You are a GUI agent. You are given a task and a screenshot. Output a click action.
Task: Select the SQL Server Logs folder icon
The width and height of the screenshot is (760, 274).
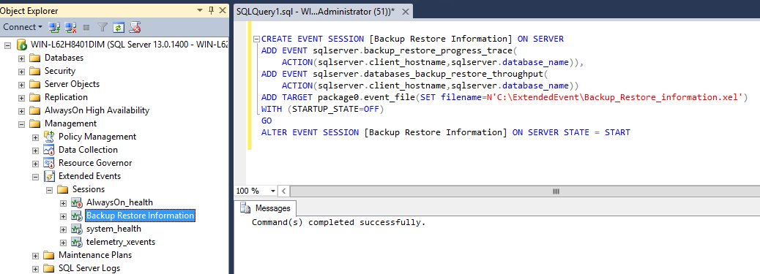point(48,268)
